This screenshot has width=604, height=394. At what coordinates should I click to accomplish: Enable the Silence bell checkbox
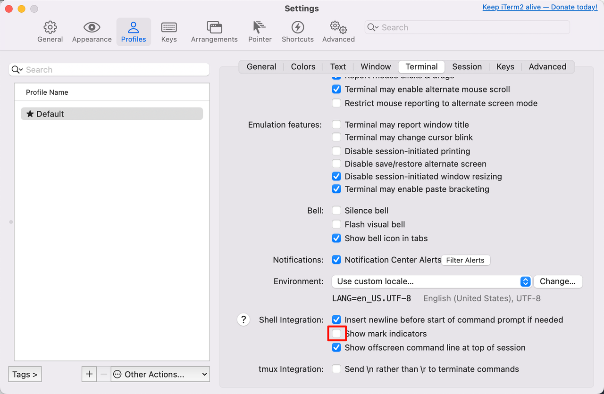(336, 211)
